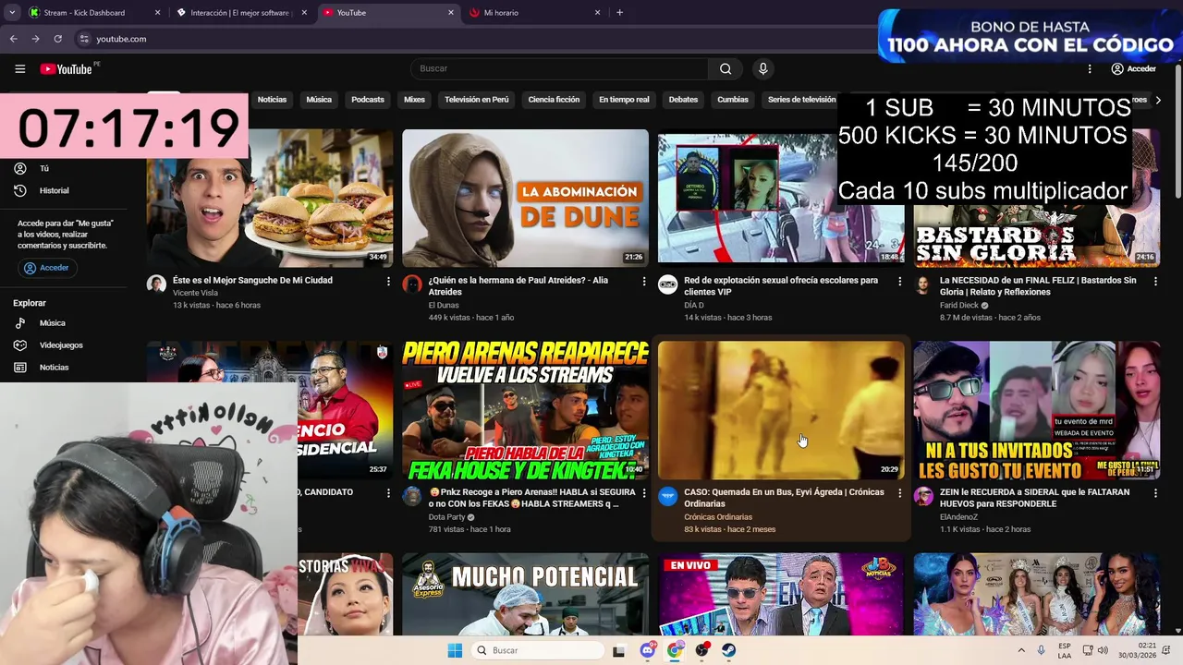Show hidden system tray icons

click(x=1021, y=651)
